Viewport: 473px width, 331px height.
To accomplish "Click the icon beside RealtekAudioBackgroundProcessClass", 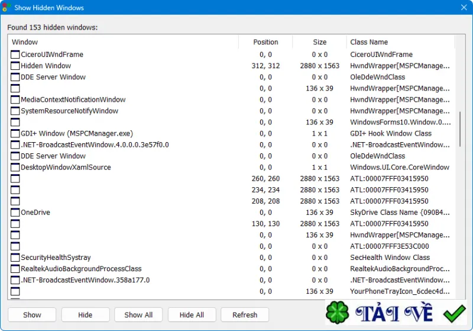I will [15, 269].
